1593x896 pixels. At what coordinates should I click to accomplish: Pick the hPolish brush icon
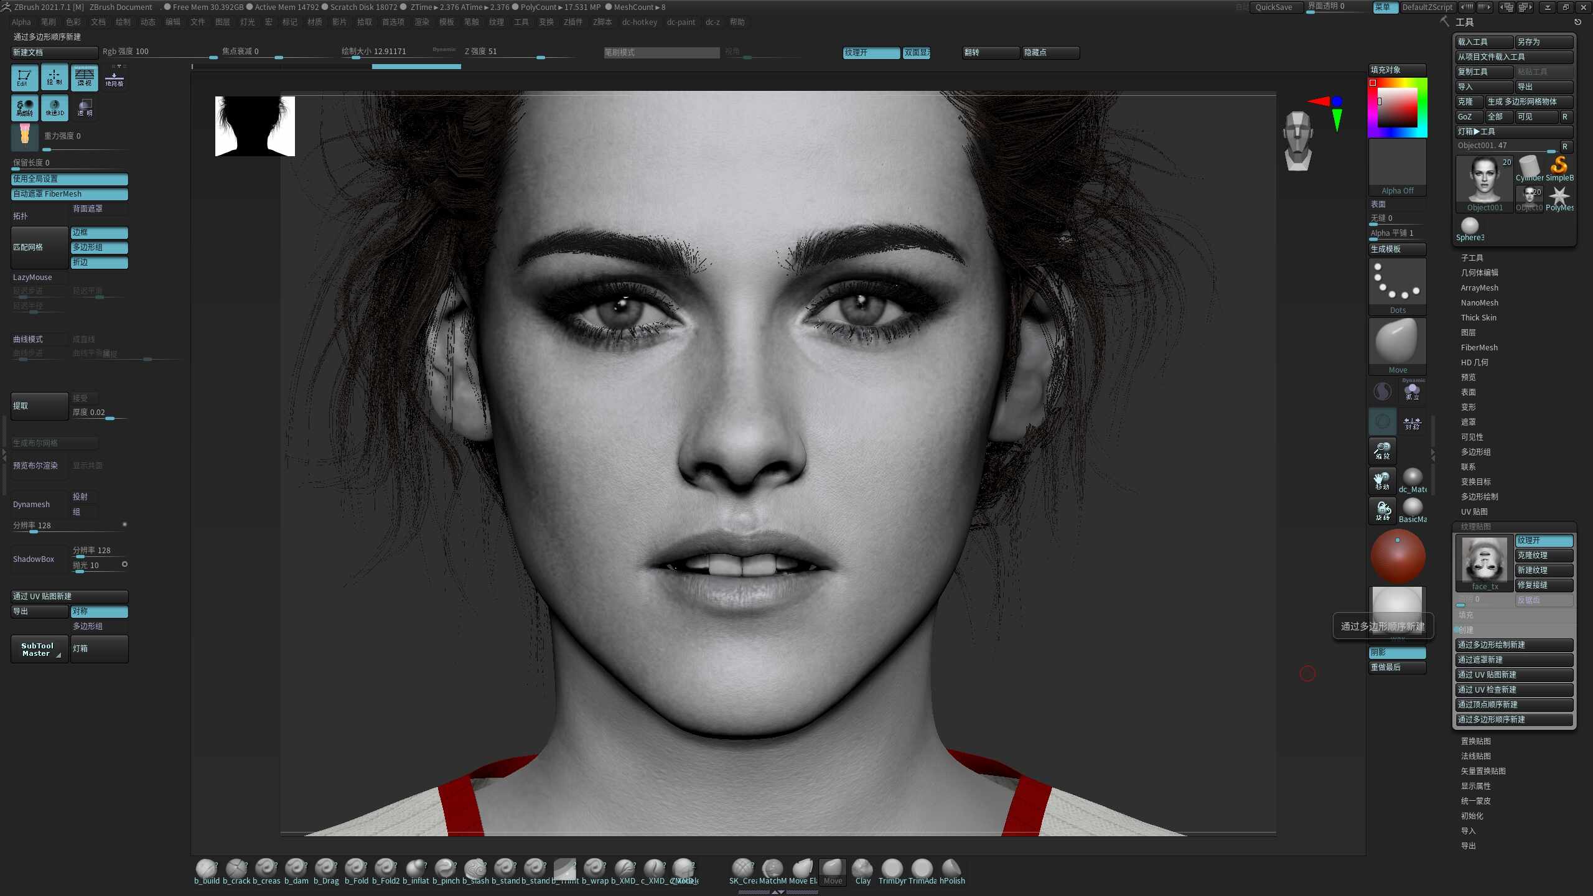click(x=951, y=872)
